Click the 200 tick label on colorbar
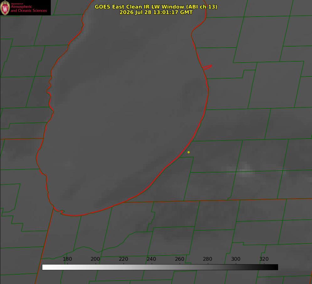312x284 pixels. tap(95, 259)
